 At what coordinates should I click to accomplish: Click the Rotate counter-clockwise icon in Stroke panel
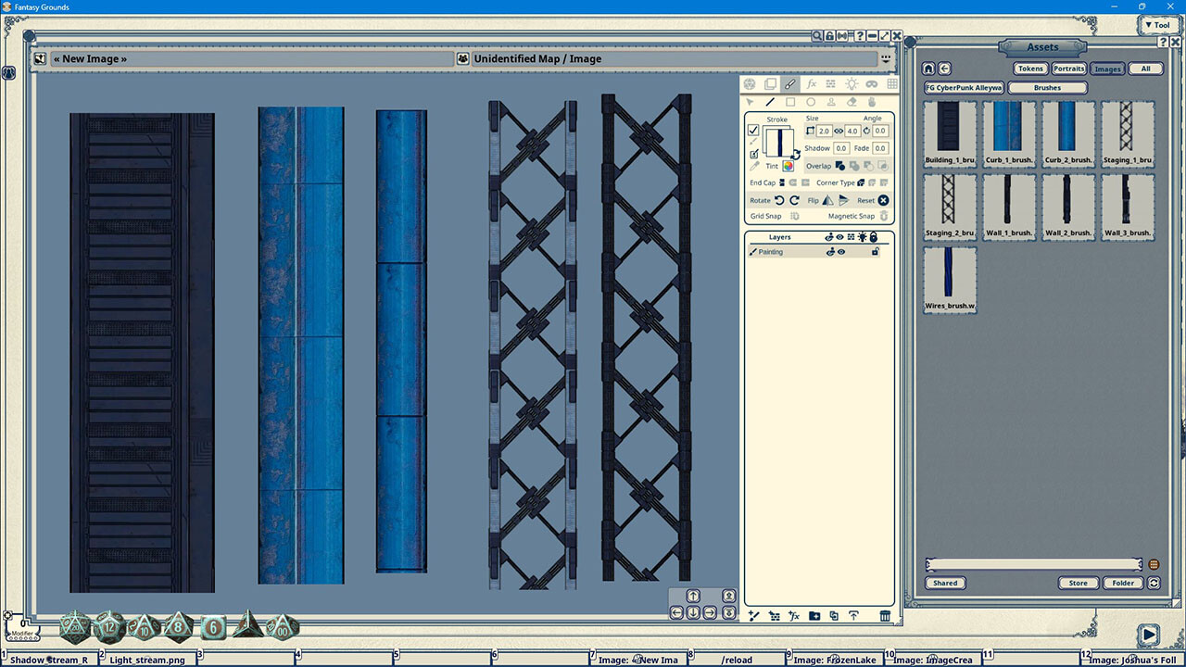(779, 201)
